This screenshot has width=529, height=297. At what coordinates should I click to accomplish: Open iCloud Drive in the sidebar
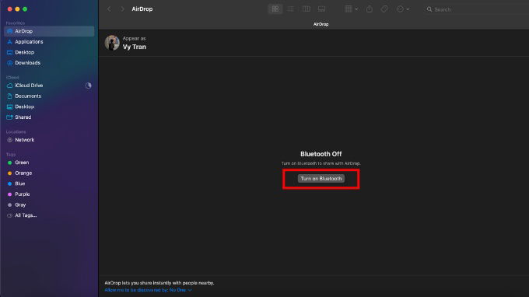tap(49, 86)
